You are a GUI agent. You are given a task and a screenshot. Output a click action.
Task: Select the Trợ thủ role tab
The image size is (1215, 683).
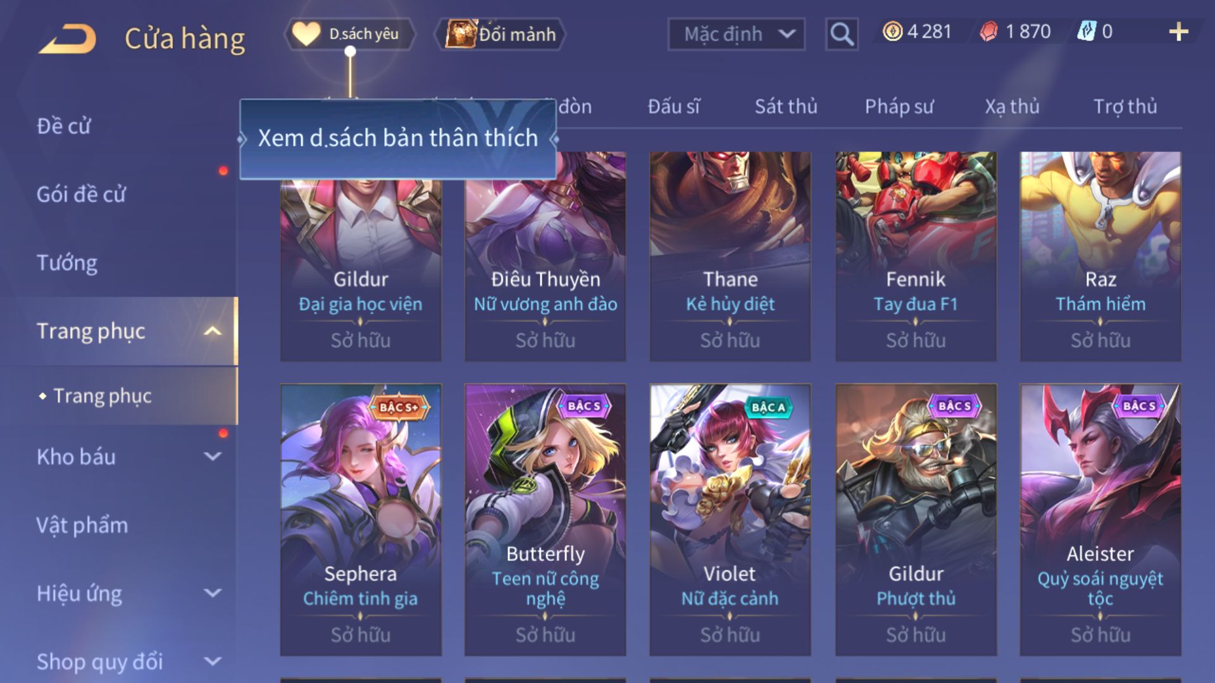tap(1125, 106)
